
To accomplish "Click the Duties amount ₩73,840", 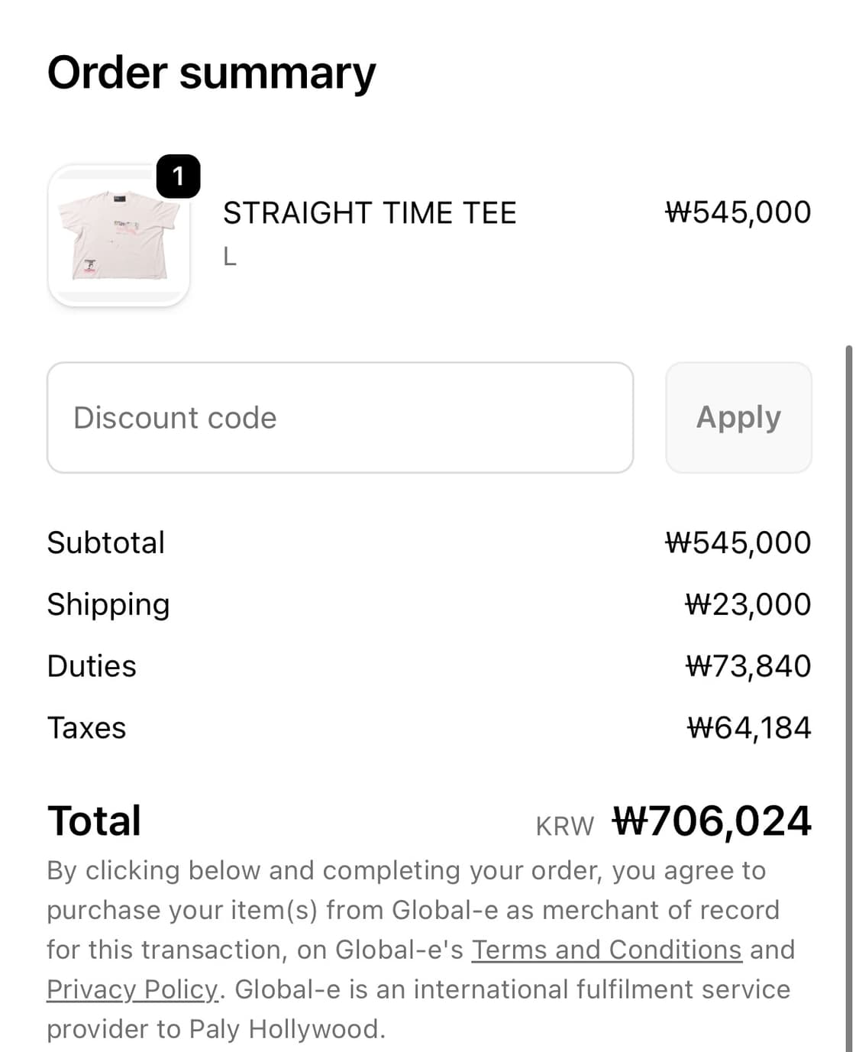I will [748, 666].
